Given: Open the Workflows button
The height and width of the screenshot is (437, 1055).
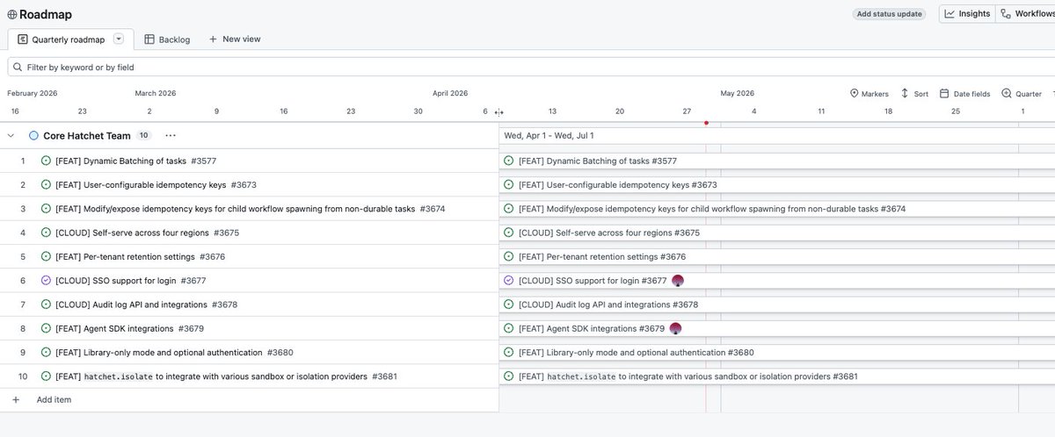Looking at the screenshot, I should point(1029,13).
